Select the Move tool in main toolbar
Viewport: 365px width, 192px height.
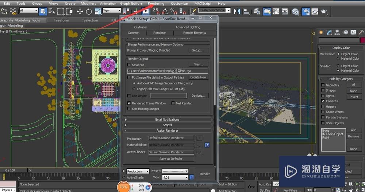pyautogui.click(x=80, y=12)
